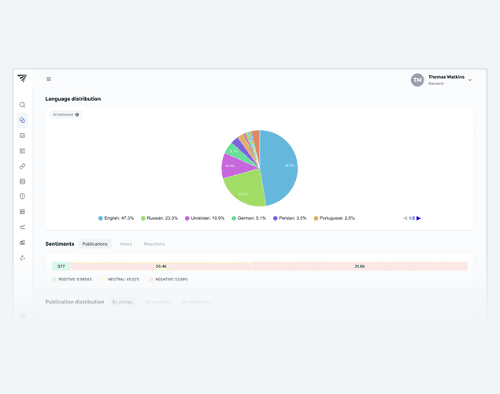Open the grid table sidebar icon
Viewport: 500px width, 394px height.
click(x=22, y=212)
